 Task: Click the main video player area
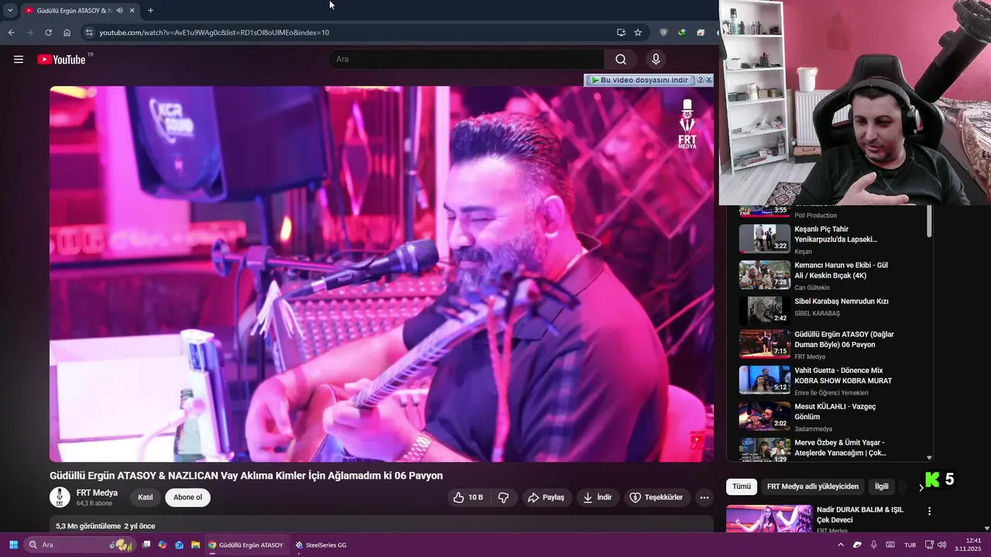coord(382,274)
